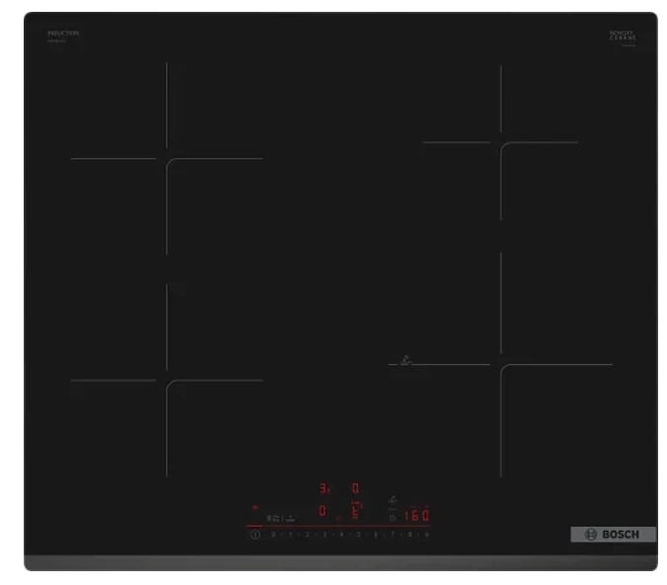Image resolution: width=667 pixels, height=585 pixels.
Task: Tap the main power on/off symbol
Action: click(x=256, y=535)
